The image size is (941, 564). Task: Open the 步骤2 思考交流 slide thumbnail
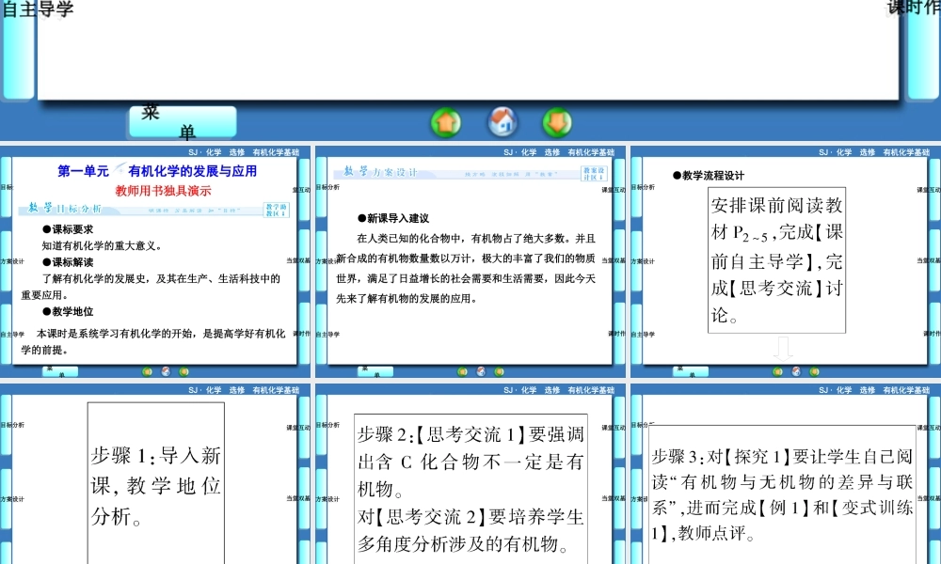pos(470,474)
